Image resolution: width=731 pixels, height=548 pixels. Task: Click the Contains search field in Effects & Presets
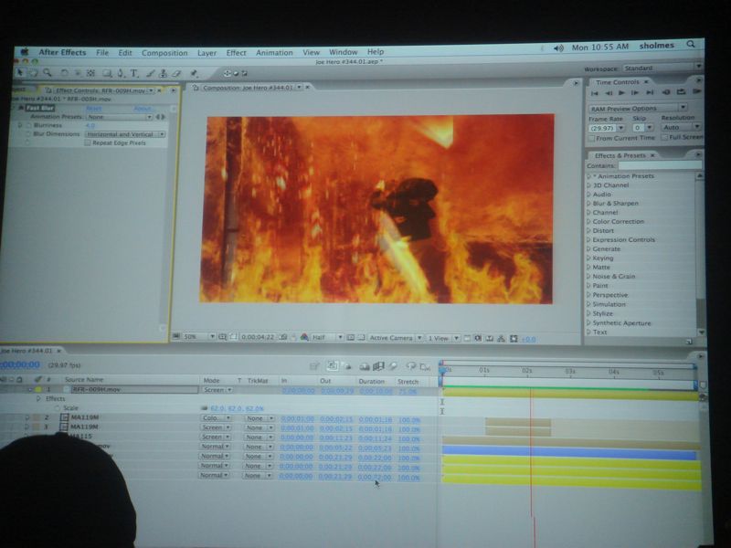(660, 165)
